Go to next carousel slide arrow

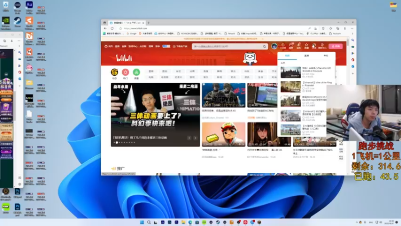195,138
